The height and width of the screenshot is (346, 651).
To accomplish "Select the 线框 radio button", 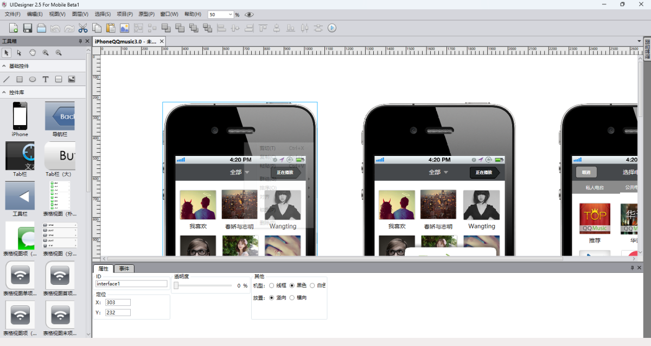I will 272,285.
